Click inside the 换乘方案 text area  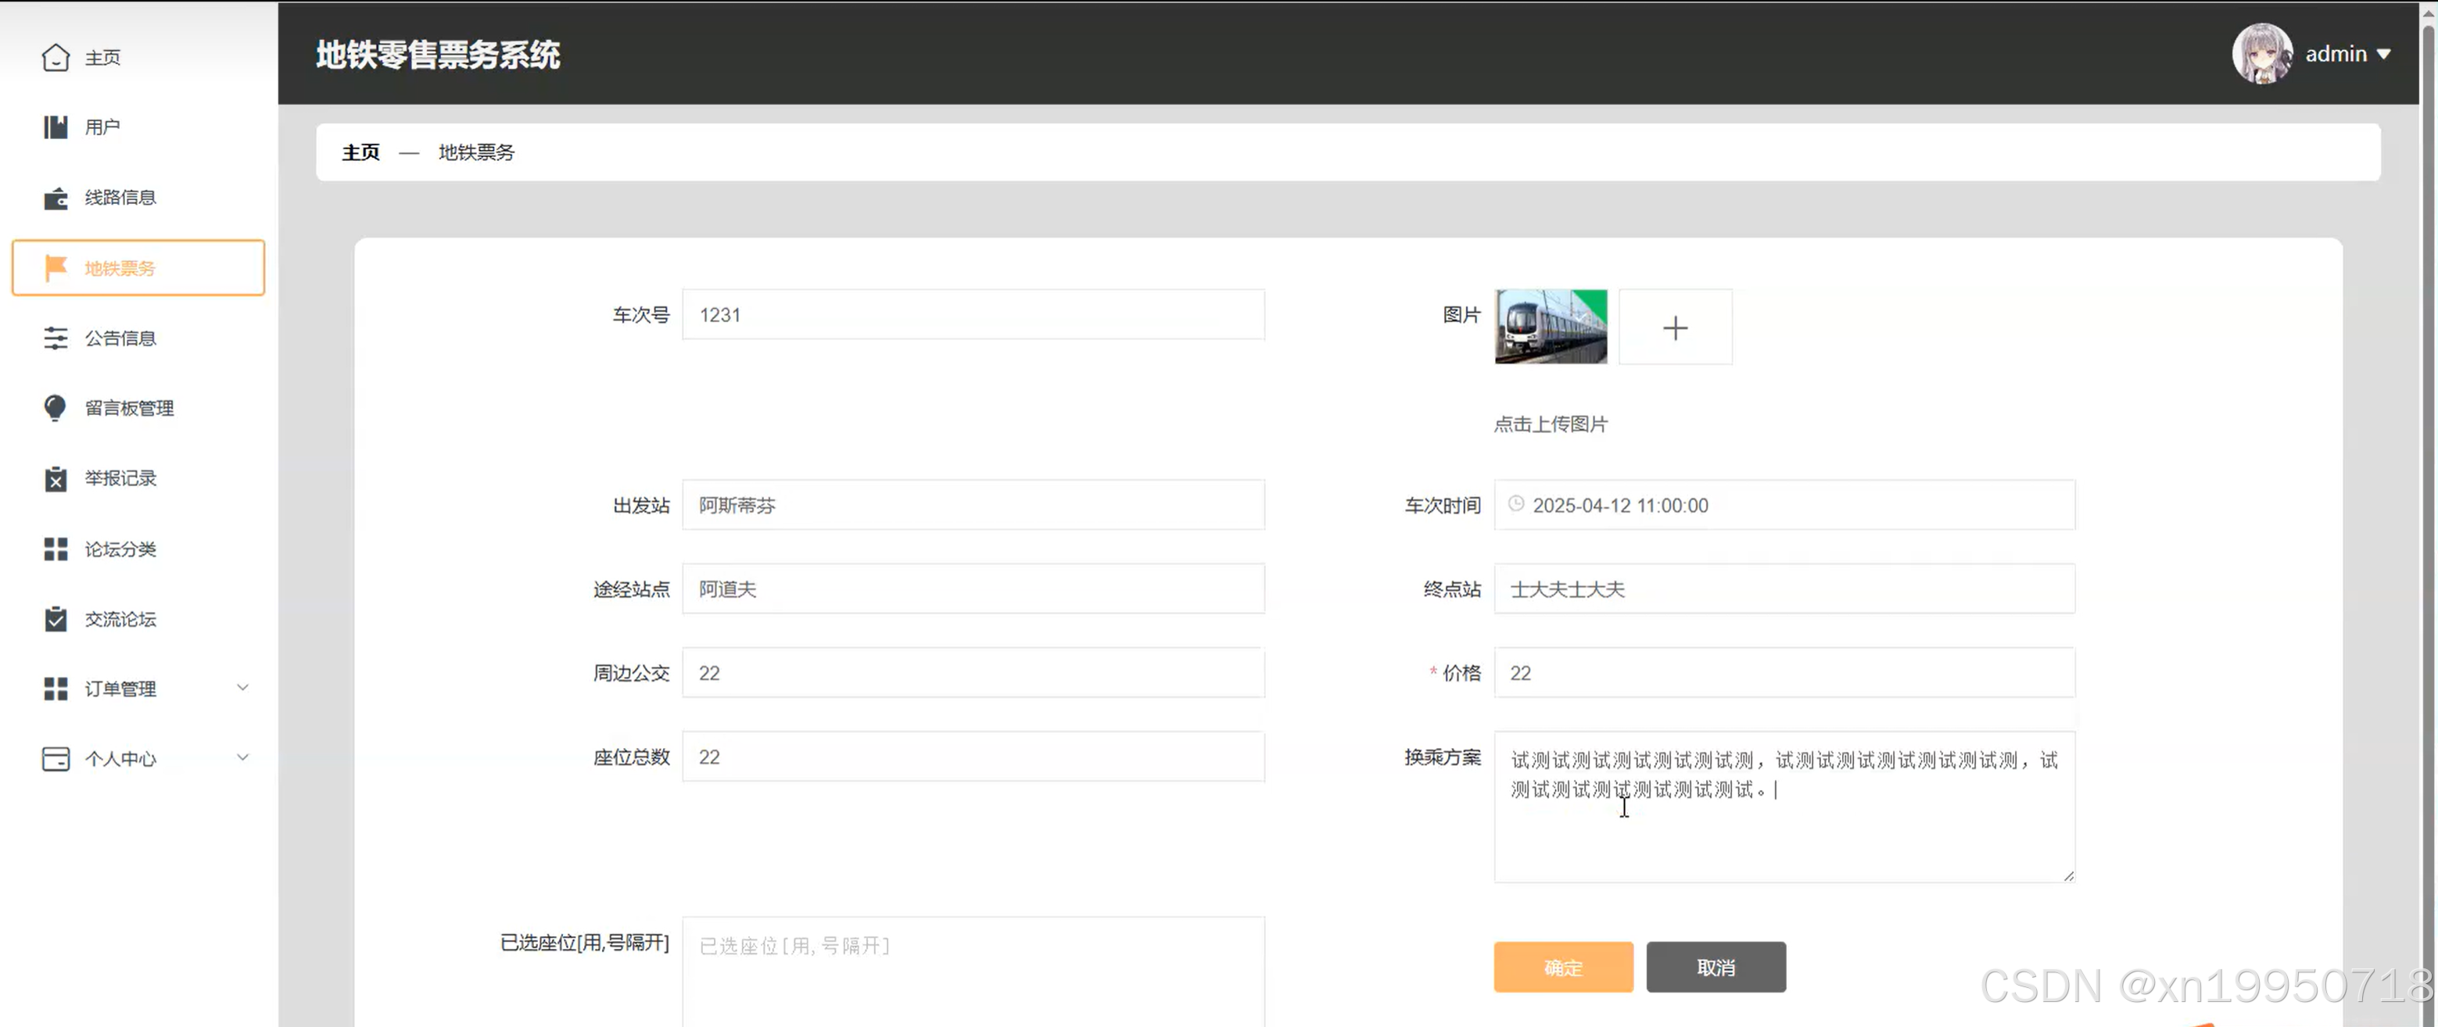pos(1784,807)
